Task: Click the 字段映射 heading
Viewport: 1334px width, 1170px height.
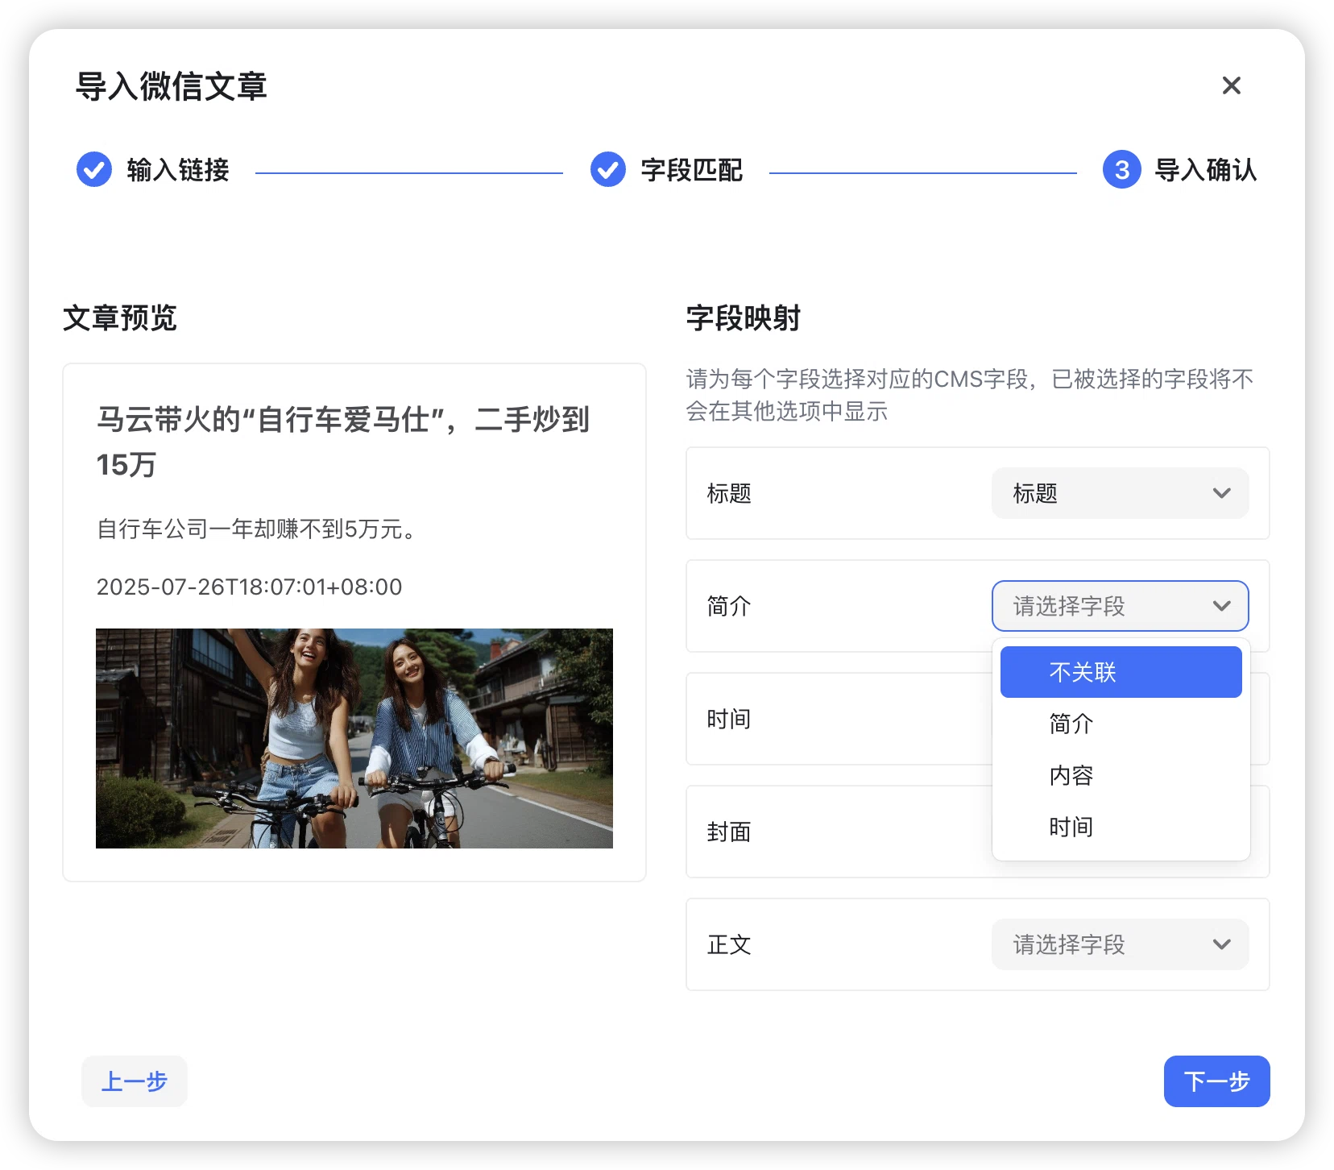Action: [744, 317]
